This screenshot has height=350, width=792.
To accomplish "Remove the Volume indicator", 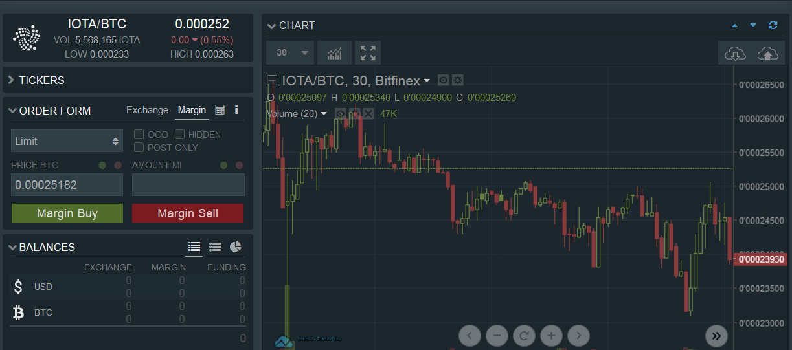I will tap(368, 114).
